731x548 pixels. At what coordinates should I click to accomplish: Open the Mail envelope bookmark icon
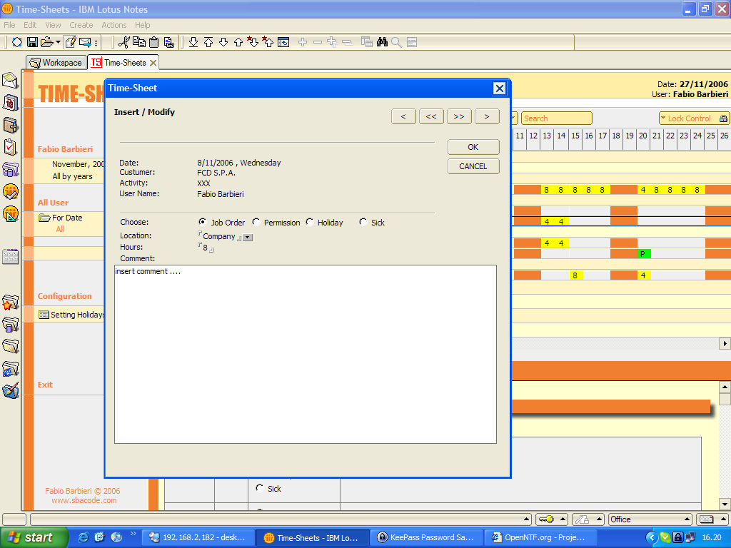[10, 81]
